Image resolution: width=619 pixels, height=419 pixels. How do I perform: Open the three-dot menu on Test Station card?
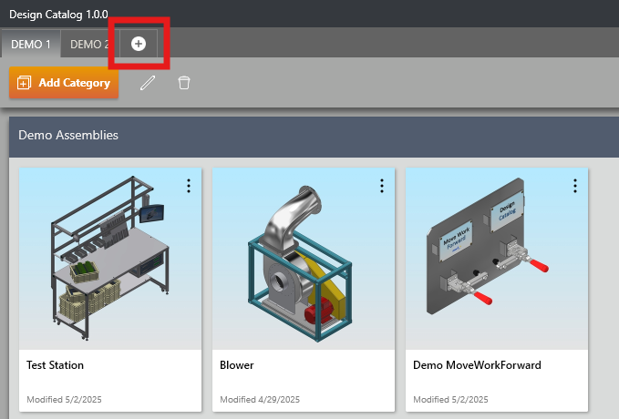pos(189,186)
